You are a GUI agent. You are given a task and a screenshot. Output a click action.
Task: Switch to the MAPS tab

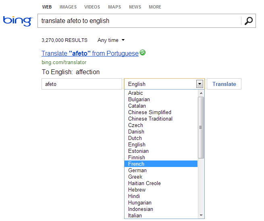coord(114,7)
